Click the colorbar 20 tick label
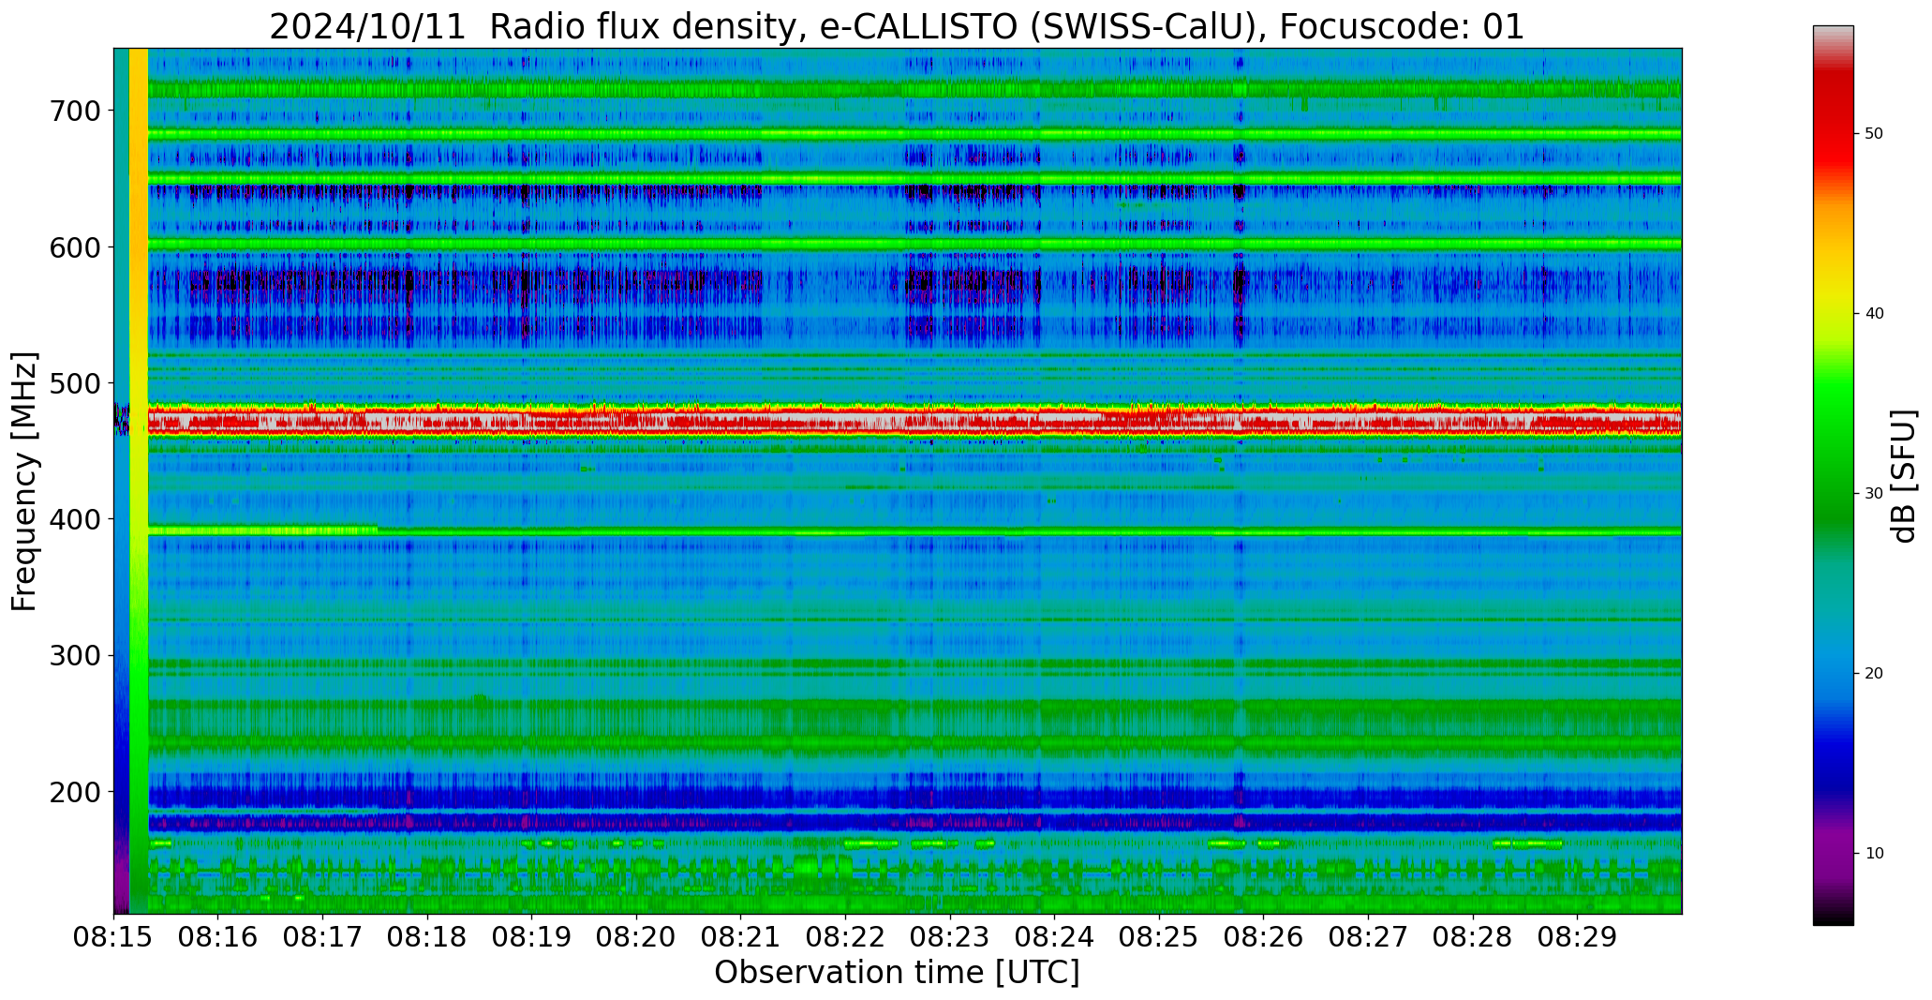 [x=1874, y=674]
